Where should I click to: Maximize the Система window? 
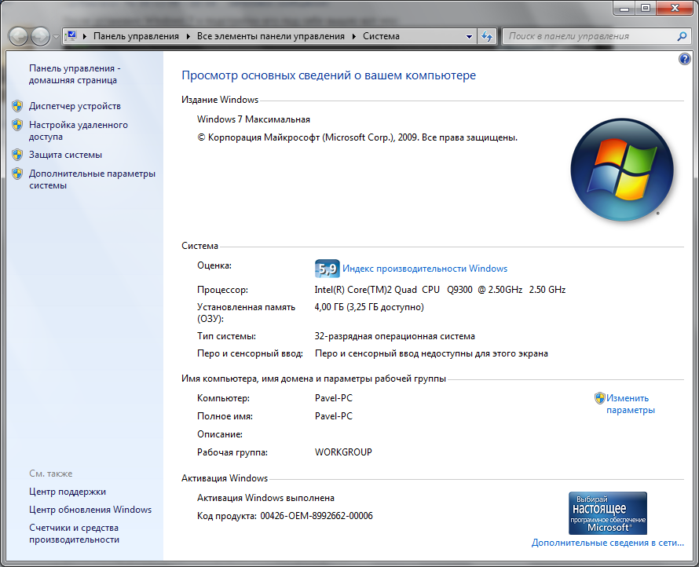tap(645, 8)
